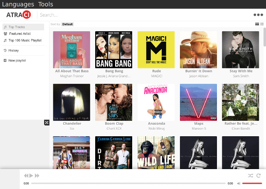Click the Featured Artist people icon
The width and height of the screenshot is (266, 189).
click(x=5, y=34)
